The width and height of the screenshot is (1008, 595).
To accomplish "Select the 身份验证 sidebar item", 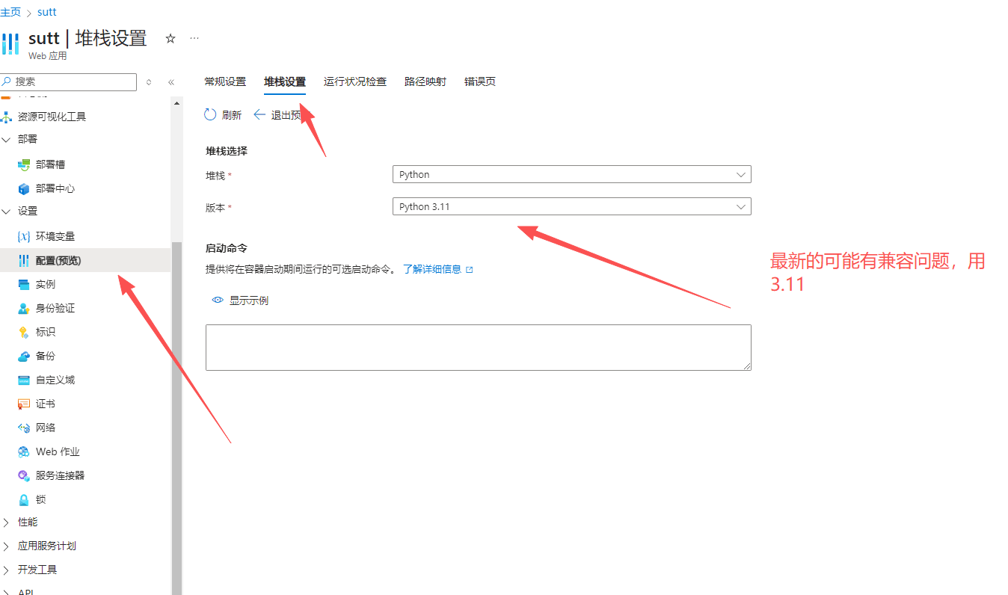I will click(55, 308).
